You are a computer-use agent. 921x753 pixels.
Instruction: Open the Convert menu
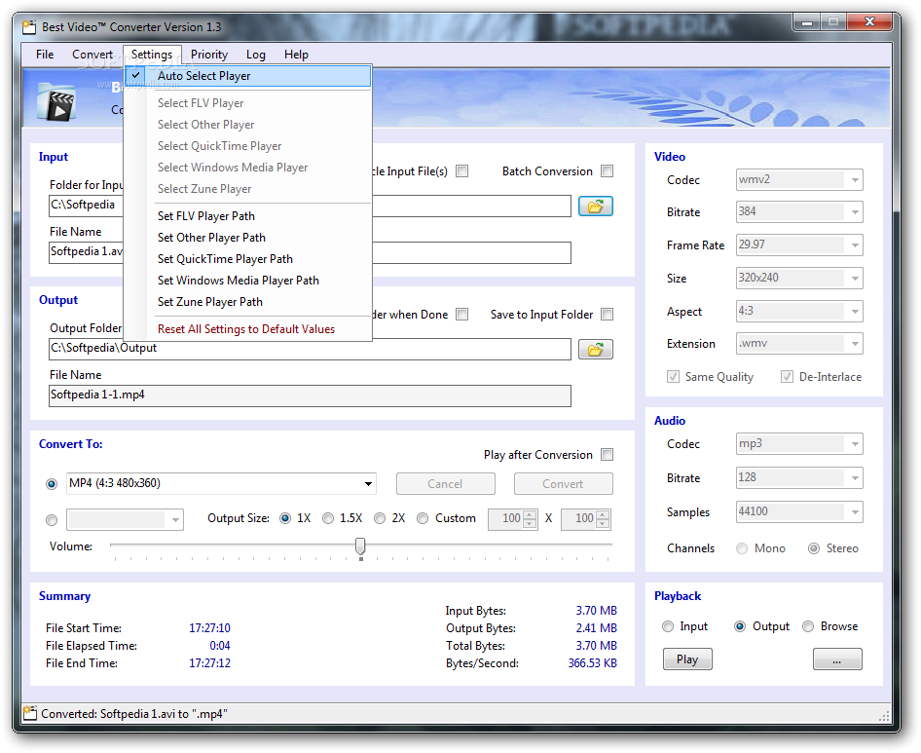[x=92, y=55]
